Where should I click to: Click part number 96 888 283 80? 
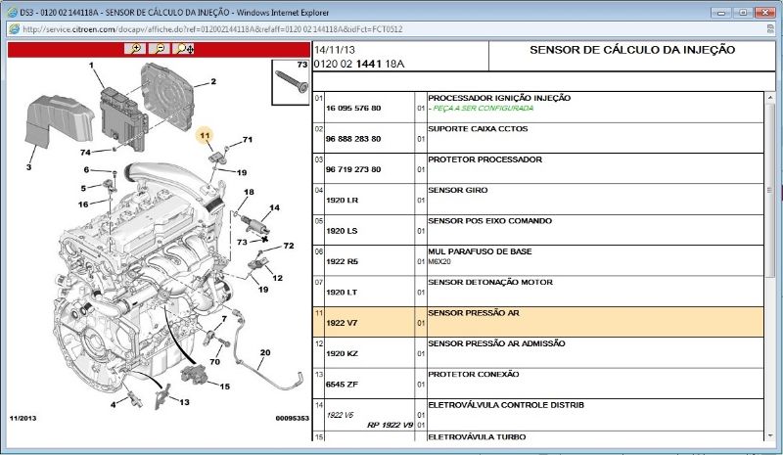tap(353, 139)
